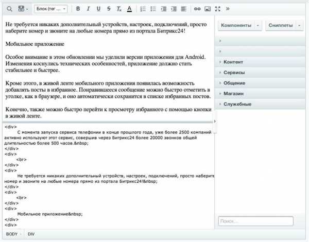The height and width of the screenshot is (242, 309).
Task: Click the paragraph starting Кроме этого
Action: coord(108,90)
